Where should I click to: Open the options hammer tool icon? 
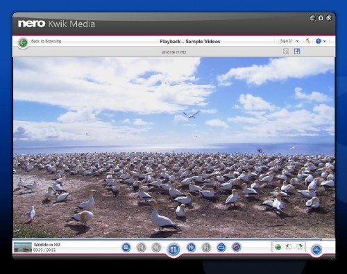[307, 41]
